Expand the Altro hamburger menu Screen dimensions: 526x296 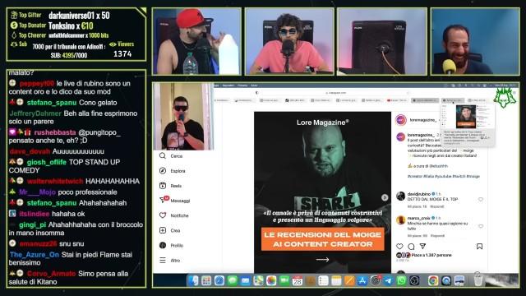coord(170,260)
